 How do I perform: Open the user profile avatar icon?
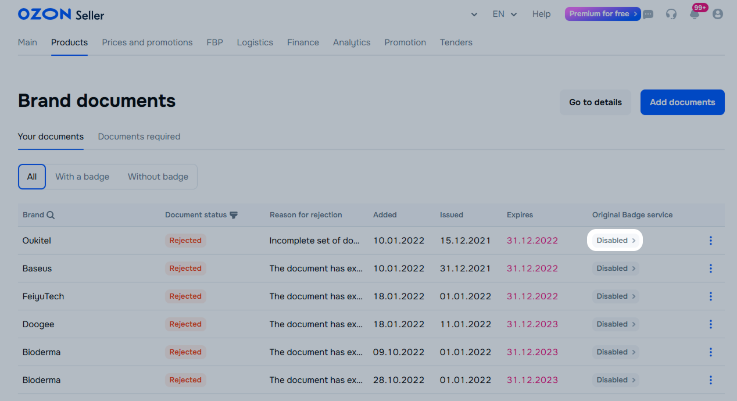718,14
